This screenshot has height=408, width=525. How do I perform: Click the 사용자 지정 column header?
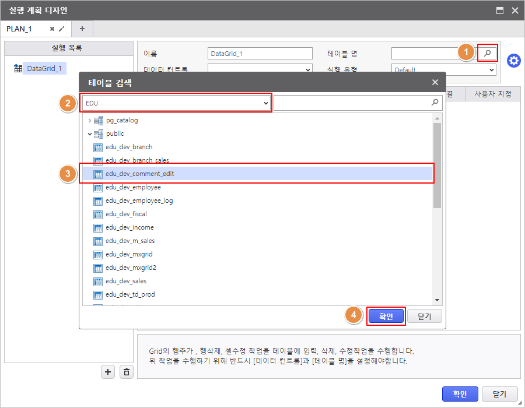pos(492,94)
